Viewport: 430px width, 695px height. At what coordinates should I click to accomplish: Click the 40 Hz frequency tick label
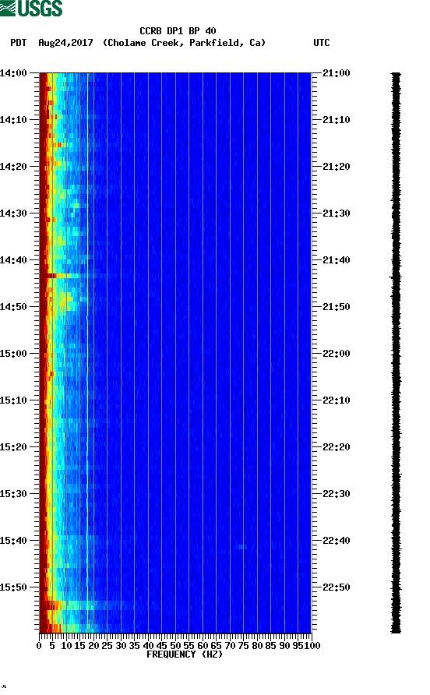148,646
